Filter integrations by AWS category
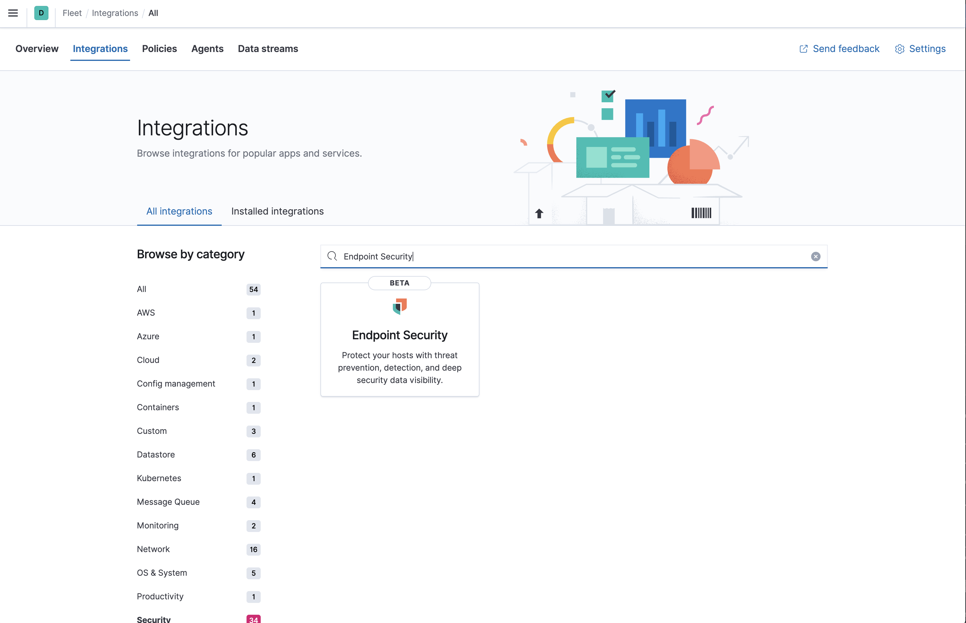Image resolution: width=966 pixels, height=623 pixels. (146, 313)
